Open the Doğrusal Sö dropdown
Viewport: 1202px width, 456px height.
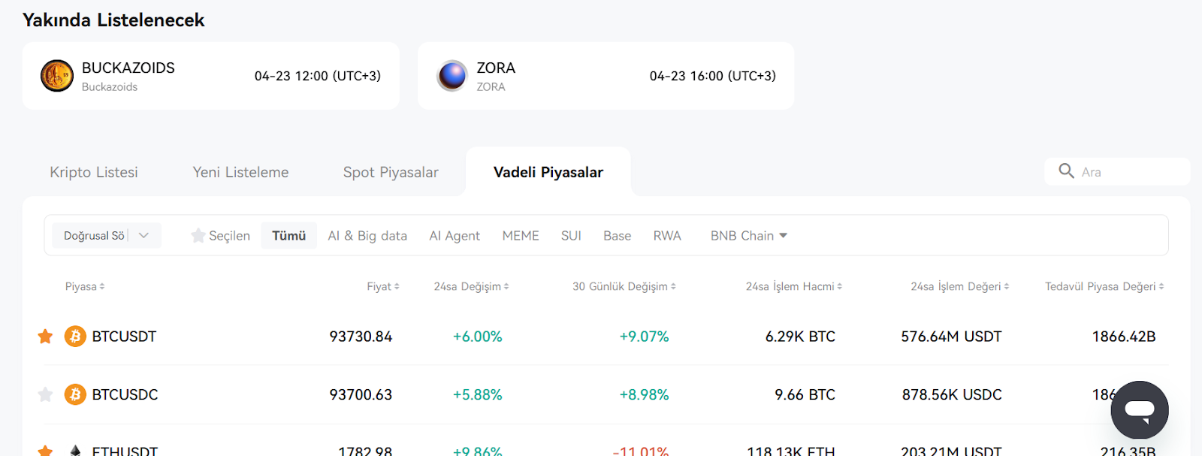pyautogui.click(x=107, y=236)
